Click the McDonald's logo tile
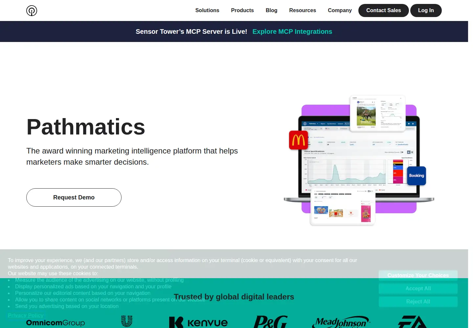Viewport: 473px width, 328px height. (299, 140)
